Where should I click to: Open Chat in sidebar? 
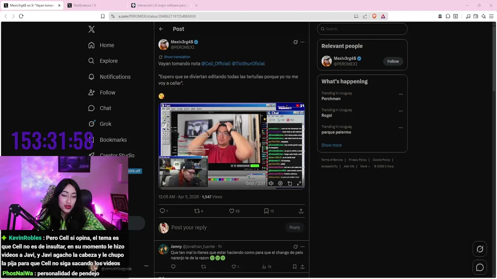pyautogui.click(x=100, y=108)
